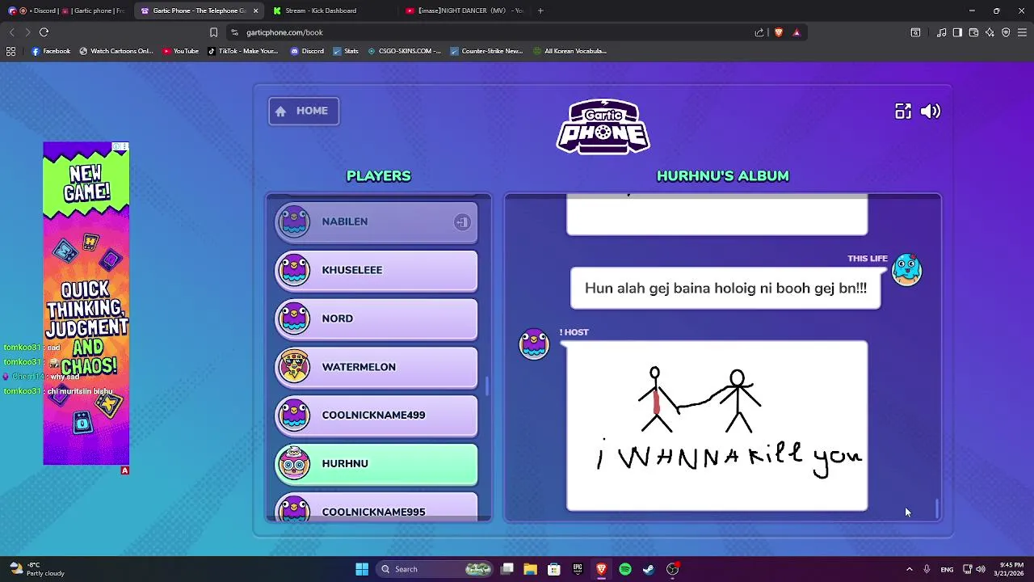1034x582 pixels.
Task: Click the album panel scrollbar
Action: click(x=937, y=508)
